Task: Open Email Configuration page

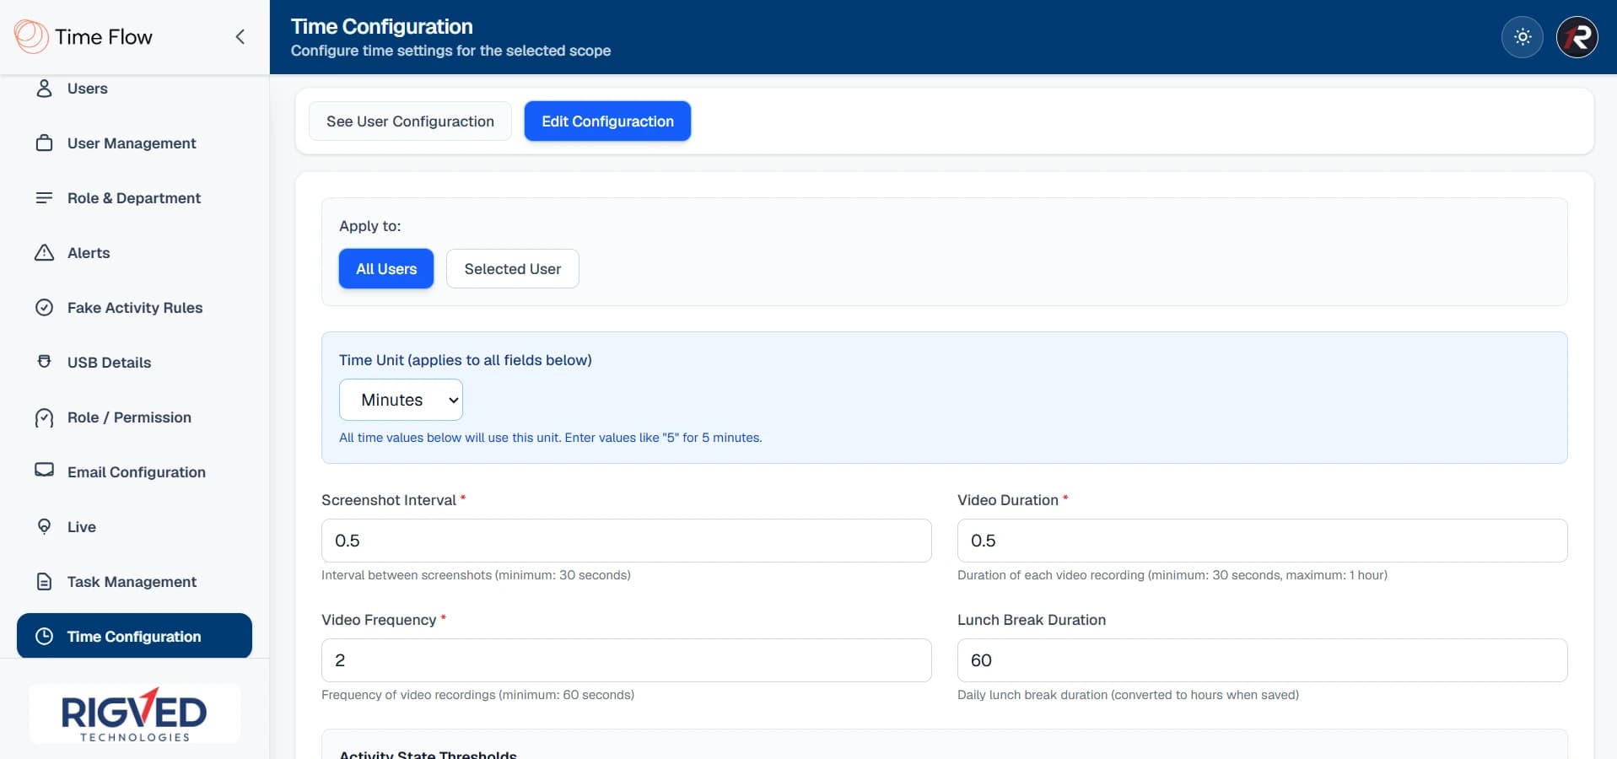Action: tap(135, 471)
